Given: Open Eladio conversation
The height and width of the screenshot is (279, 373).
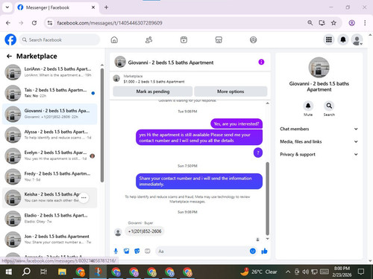Looking at the screenshot, I should coord(50,219).
